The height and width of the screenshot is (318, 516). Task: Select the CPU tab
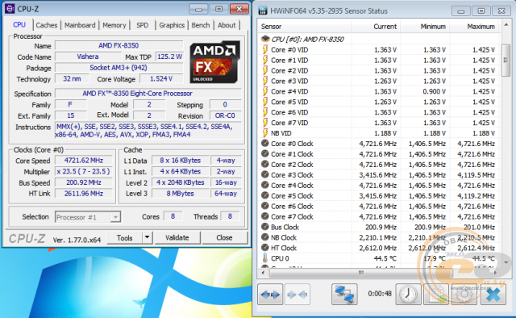coord(19,25)
